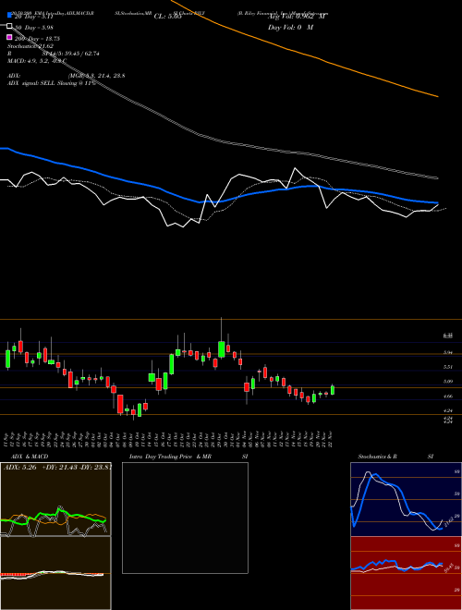The width and height of the screenshot is (462, 610).
Task: Select the '30 Day - 5.98' legend text
Action: 33,27
